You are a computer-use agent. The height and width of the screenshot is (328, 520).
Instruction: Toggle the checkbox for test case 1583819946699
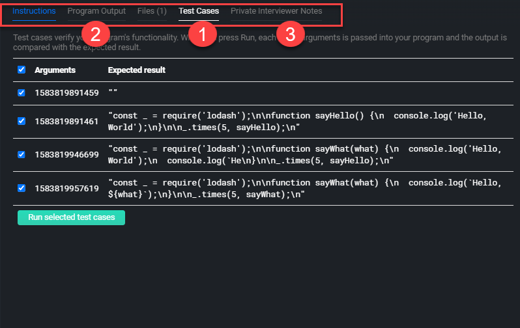pos(22,155)
